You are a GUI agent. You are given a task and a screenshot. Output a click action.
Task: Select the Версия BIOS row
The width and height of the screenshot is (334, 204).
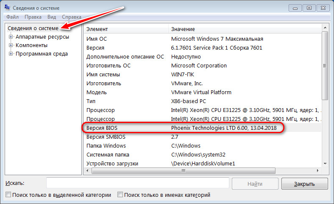coord(202,128)
